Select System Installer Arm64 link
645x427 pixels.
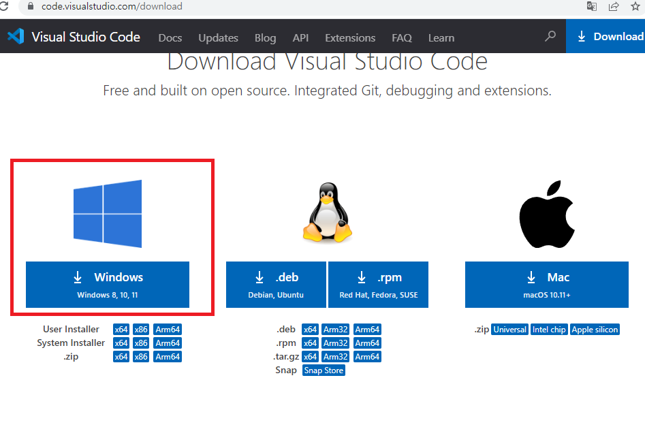pyautogui.click(x=168, y=343)
